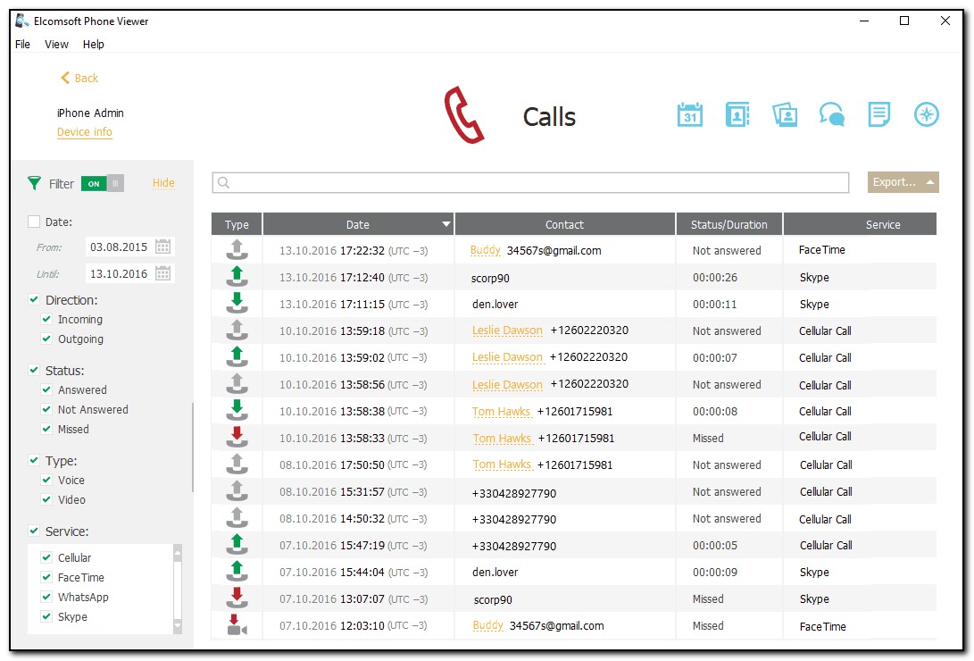Toggle the Filter ON switch
Screen dimensions: 974x661
coord(102,184)
